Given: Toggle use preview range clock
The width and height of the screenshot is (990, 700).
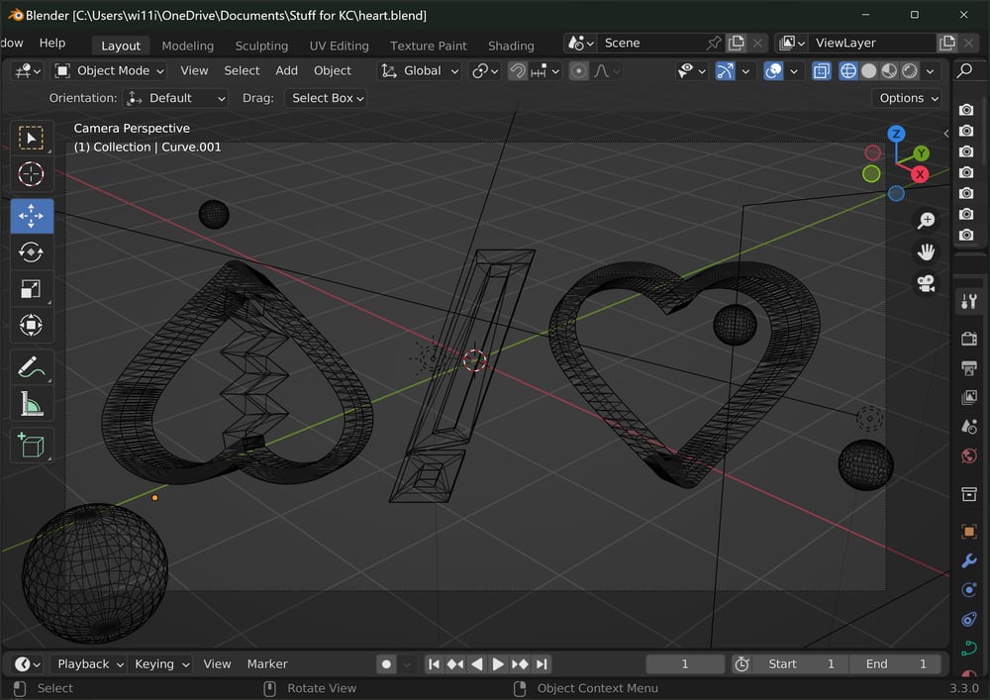Looking at the screenshot, I should pos(742,664).
